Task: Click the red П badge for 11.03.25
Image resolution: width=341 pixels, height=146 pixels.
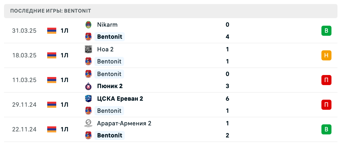Action: tap(326, 80)
